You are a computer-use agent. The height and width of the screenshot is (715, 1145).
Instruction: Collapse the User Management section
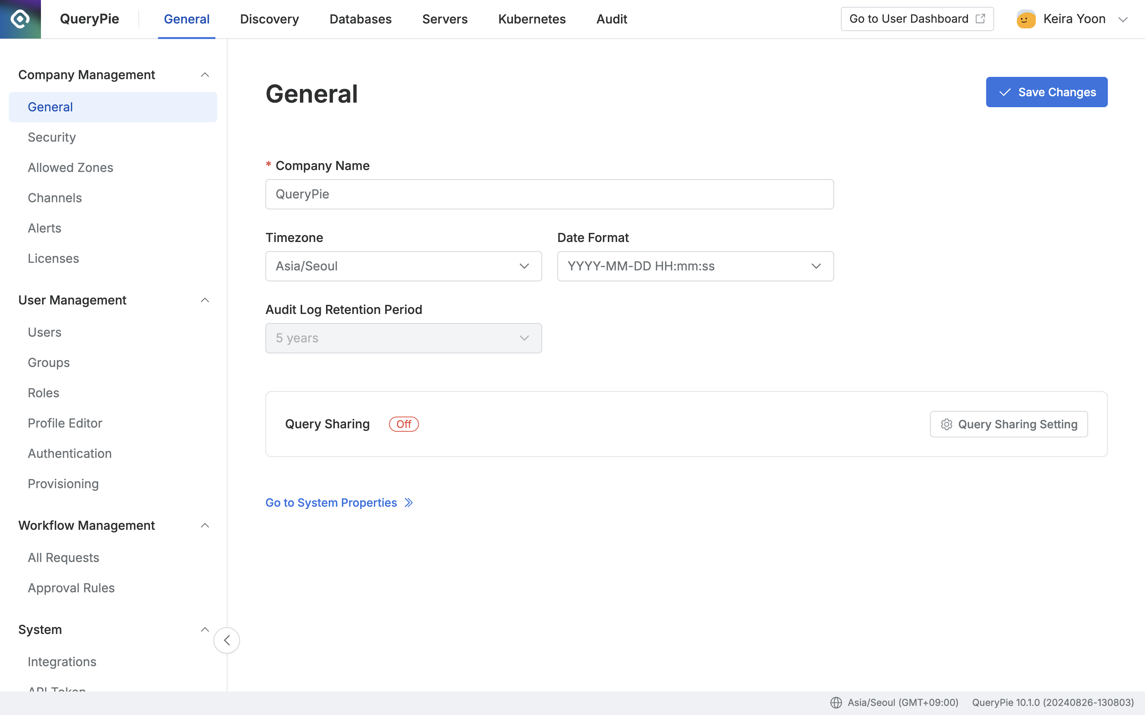[204, 300]
